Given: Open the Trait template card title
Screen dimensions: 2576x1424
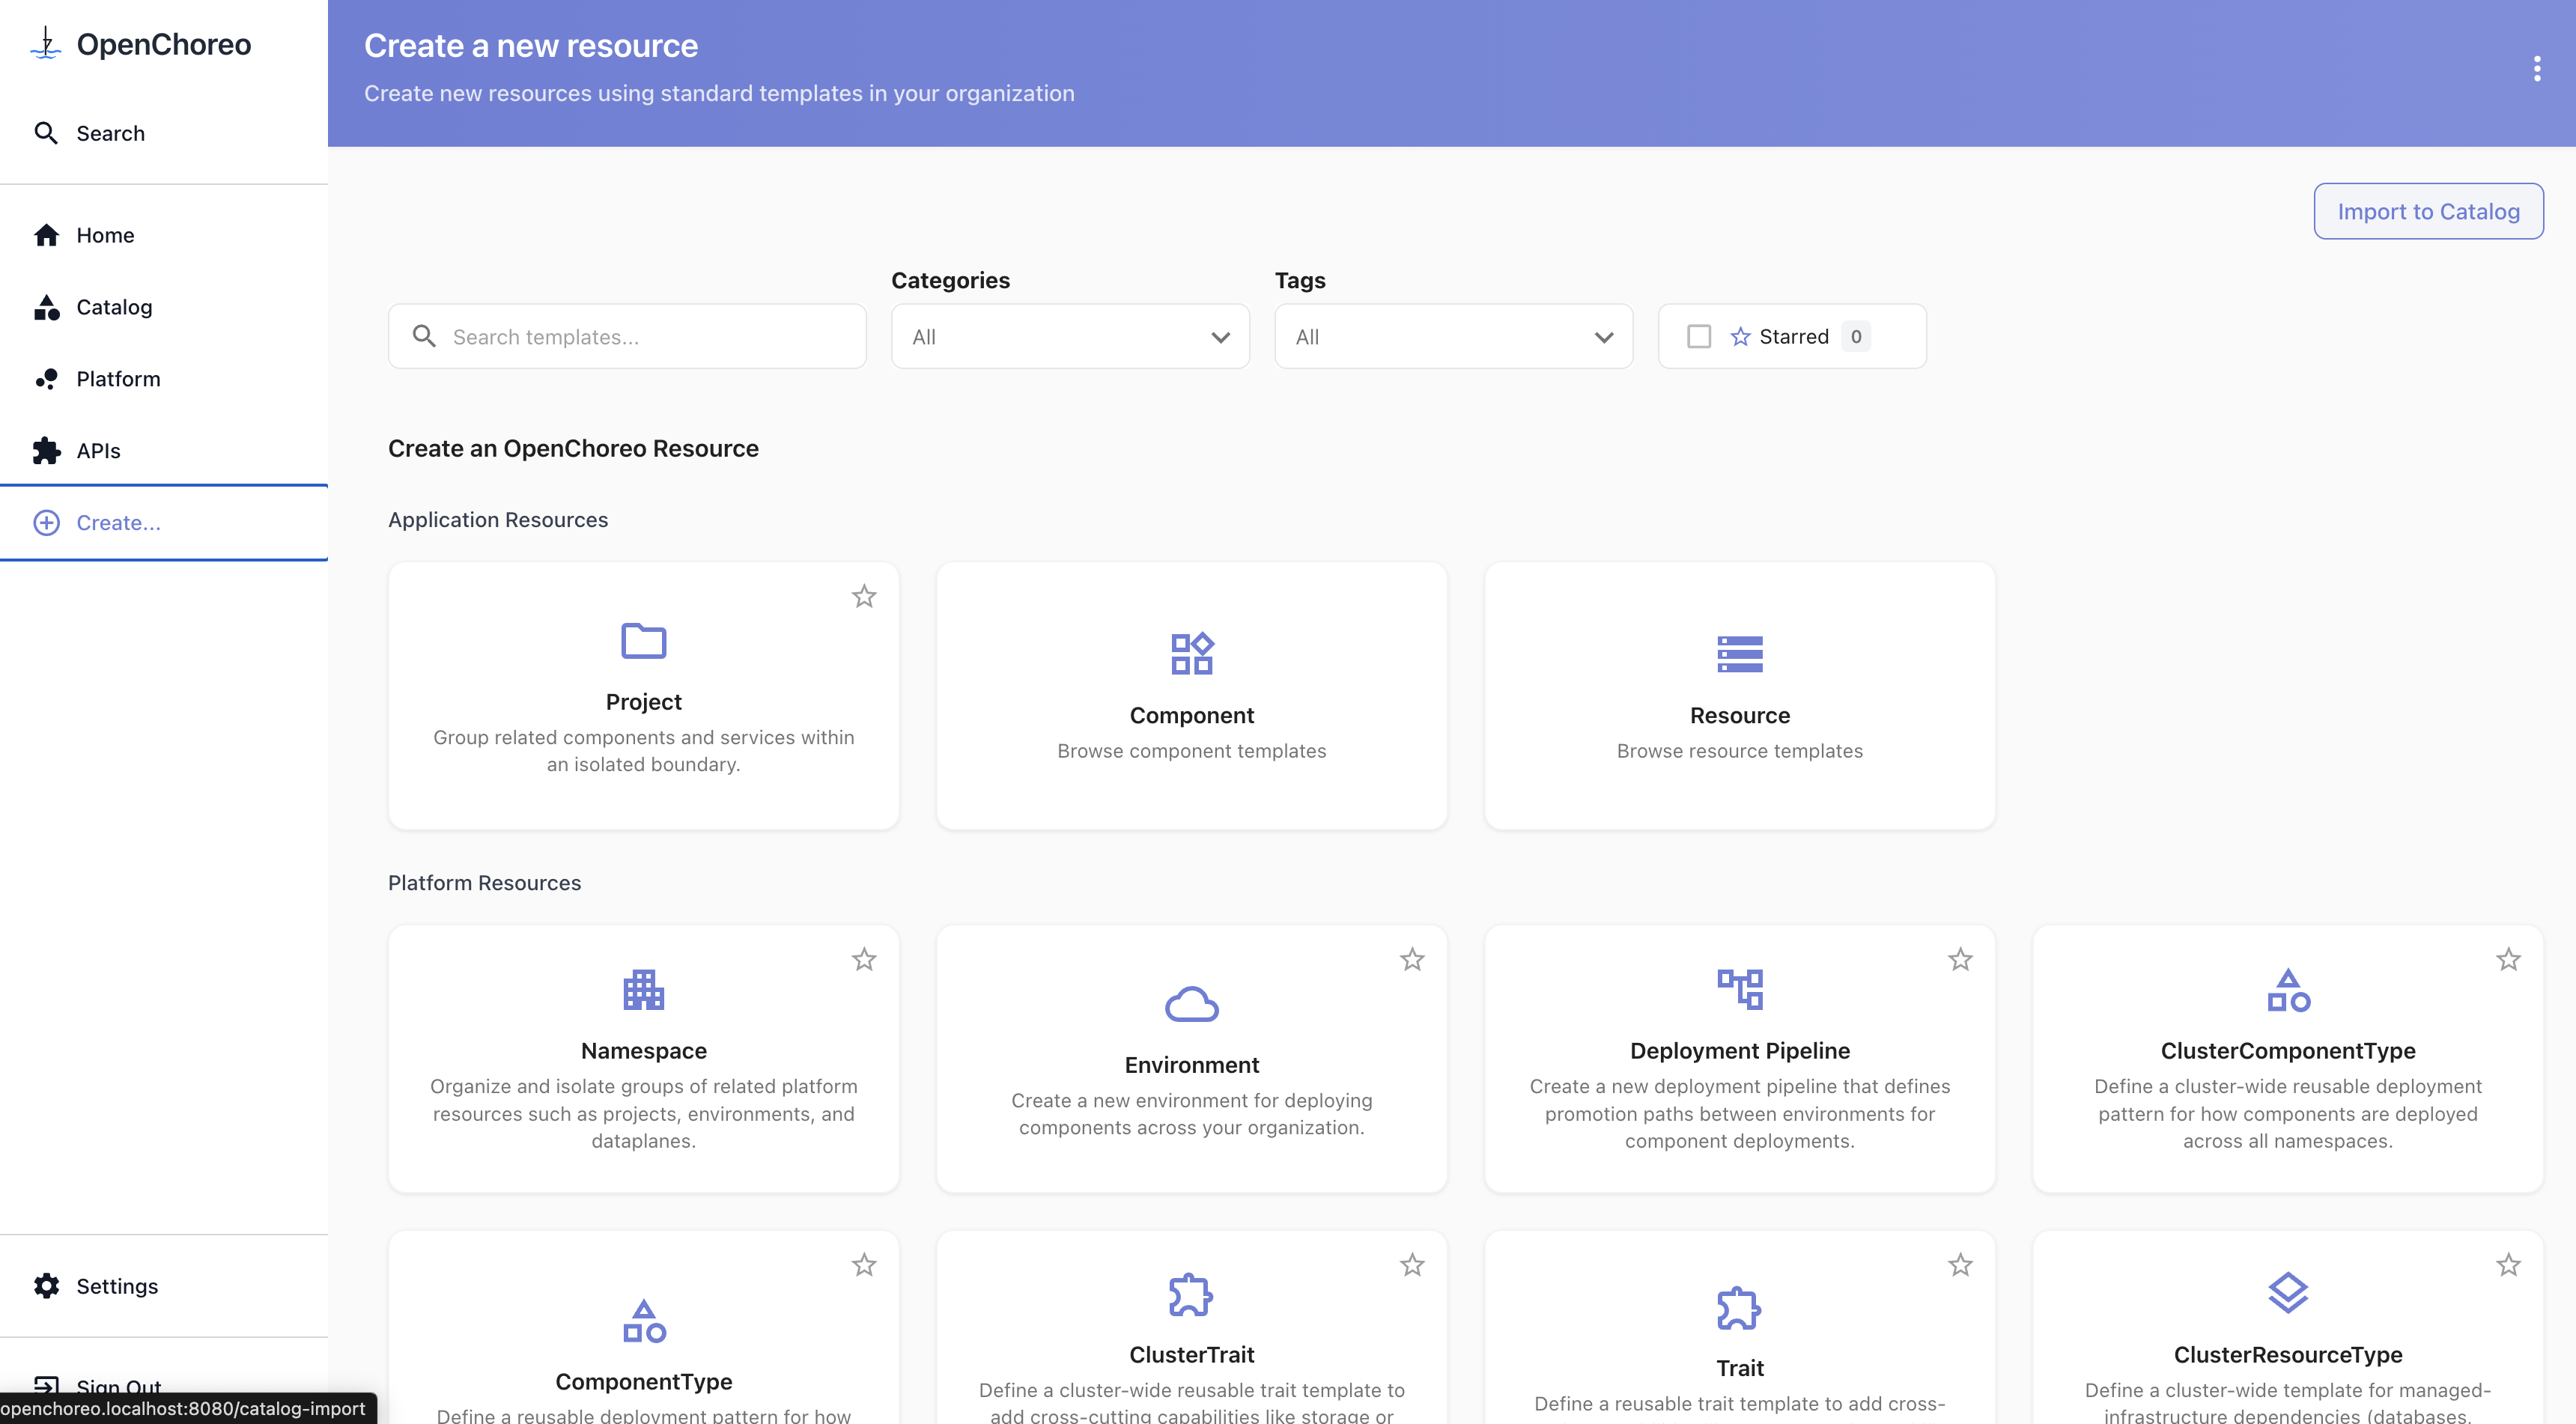Looking at the screenshot, I should 1740,1368.
